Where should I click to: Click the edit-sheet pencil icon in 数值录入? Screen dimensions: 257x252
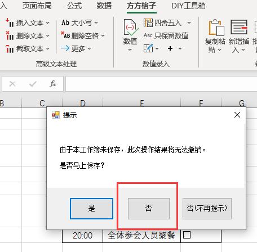point(148,48)
